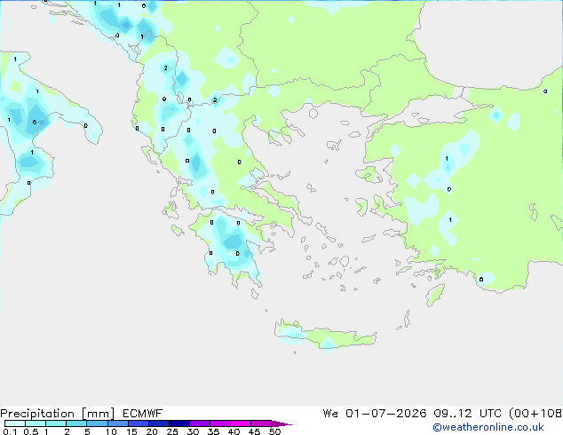Click the 1–2 mm legend color swatch
Image resolution: width=563 pixels, height=435 pixels.
click(56, 423)
